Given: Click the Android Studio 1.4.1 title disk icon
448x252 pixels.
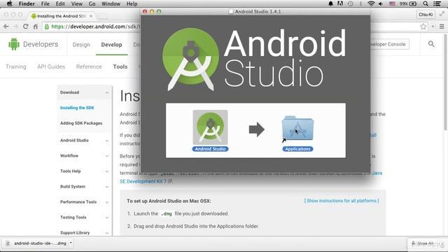Looking at the screenshot, I should [231, 11].
